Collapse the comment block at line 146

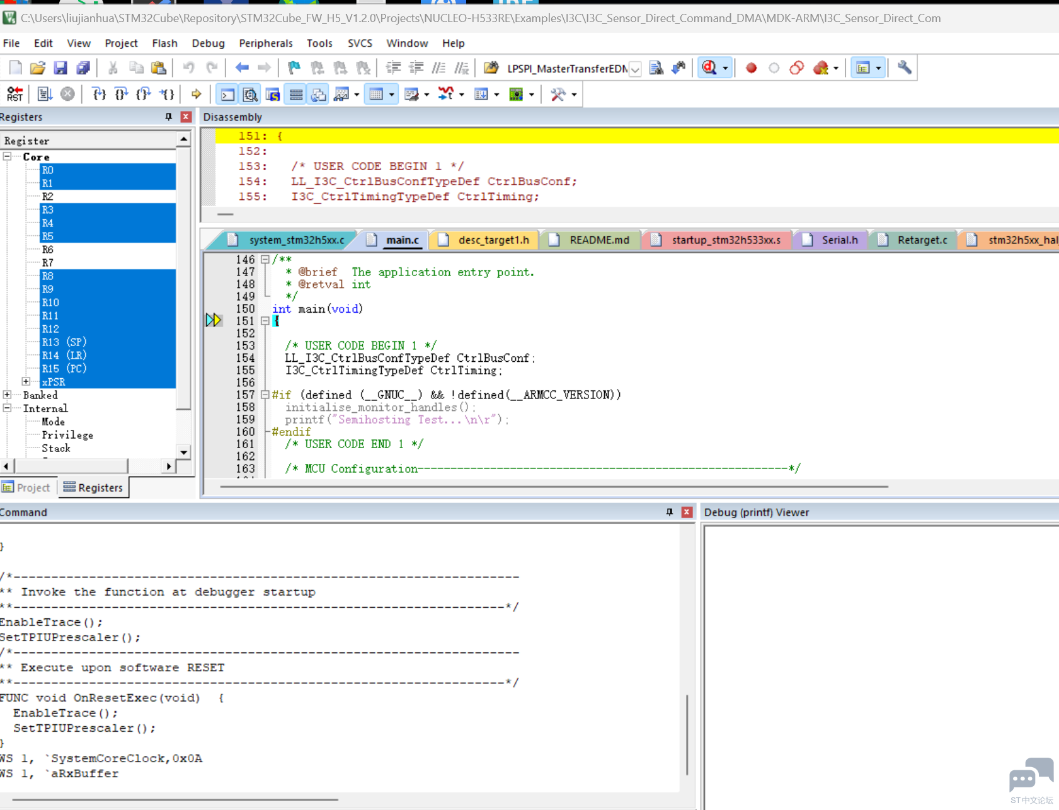pos(265,259)
